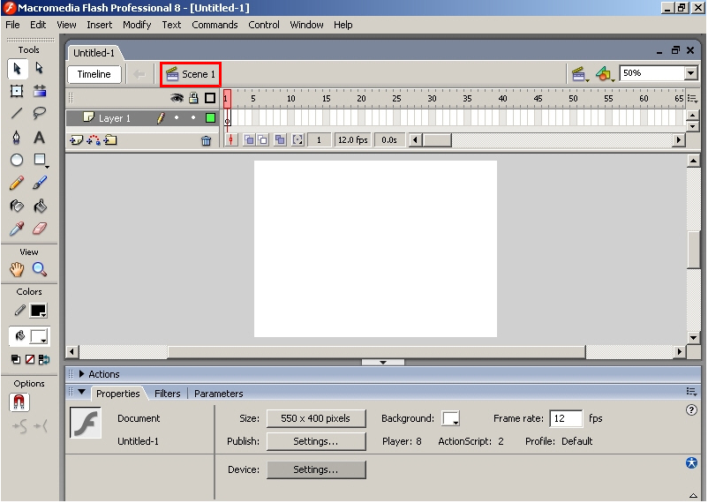
Task: Select the Pencil tool
Action: (17, 183)
